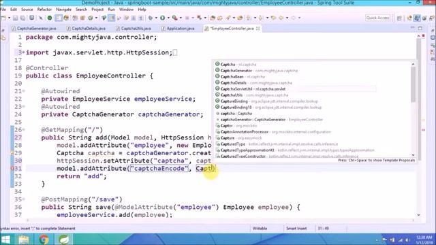Click the Back navigation arrow icon

tap(281, 18)
